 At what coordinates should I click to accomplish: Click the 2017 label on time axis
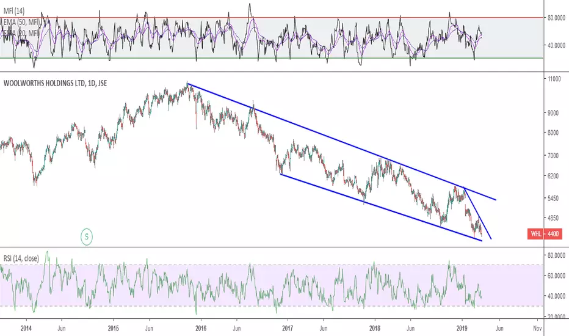(288, 329)
